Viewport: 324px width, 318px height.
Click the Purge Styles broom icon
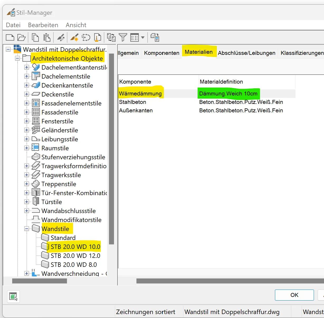pos(97,37)
